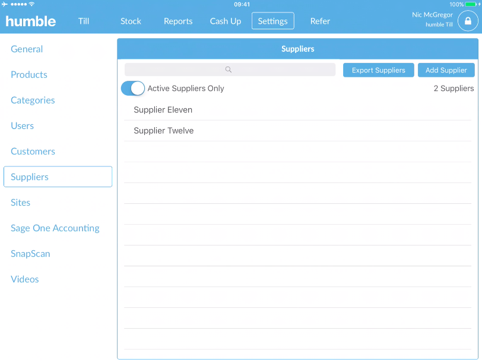Click Export Suppliers button

click(x=378, y=70)
